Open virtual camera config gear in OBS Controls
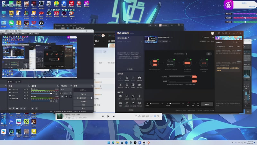 point(92,98)
